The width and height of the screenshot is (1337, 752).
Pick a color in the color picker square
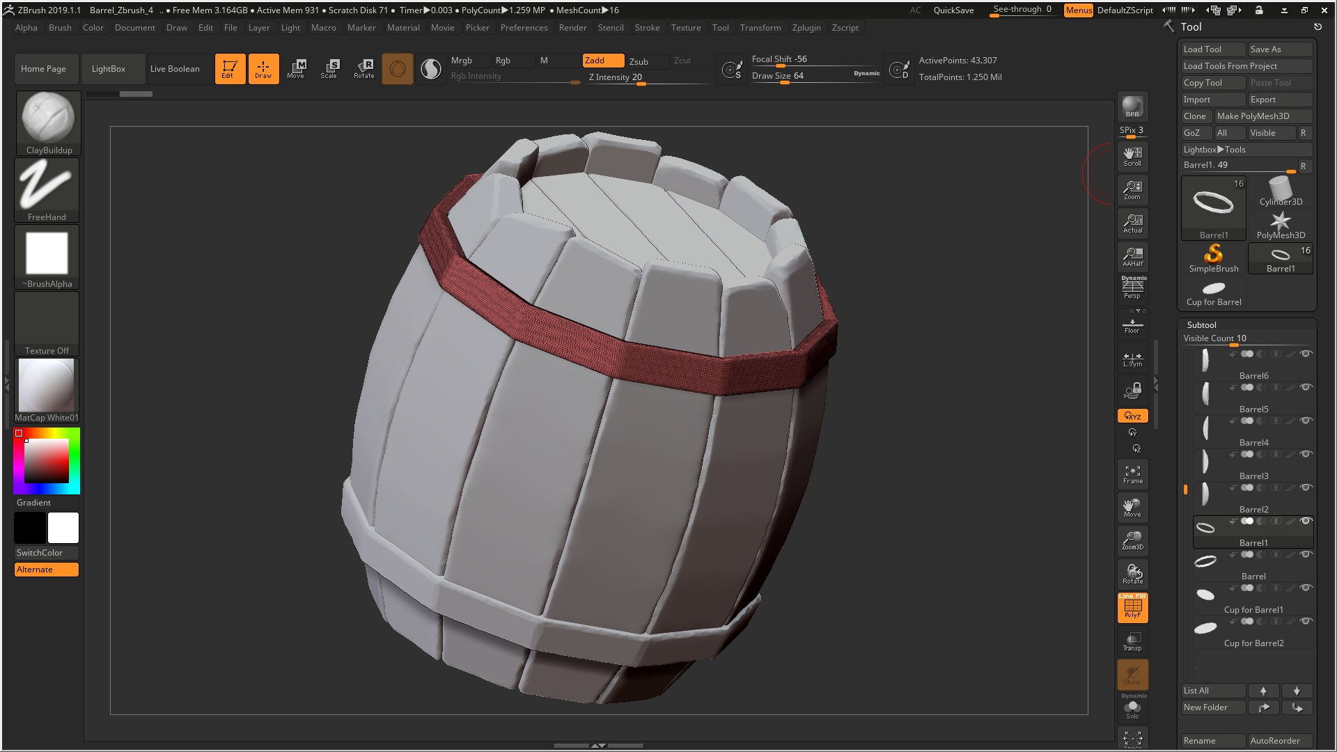coord(47,460)
